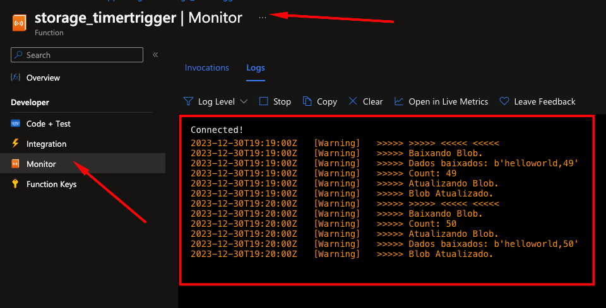The width and height of the screenshot is (606, 308).
Task: Click log line "Dados baixados: b'helloworld,49'"
Action: pyautogui.click(x=384, y=163)
